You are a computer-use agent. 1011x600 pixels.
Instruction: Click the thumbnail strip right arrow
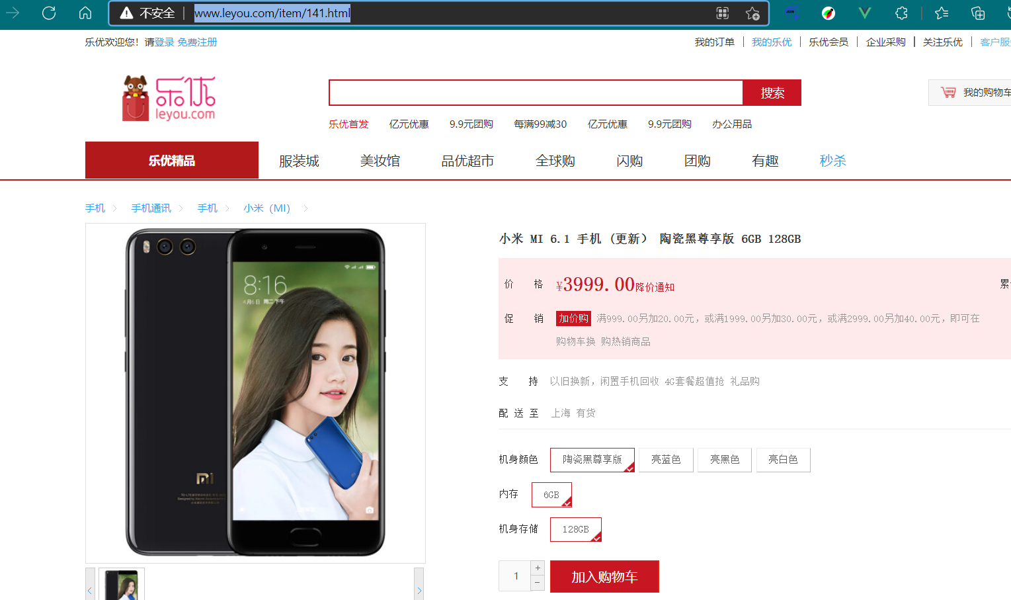click(419, 585)
